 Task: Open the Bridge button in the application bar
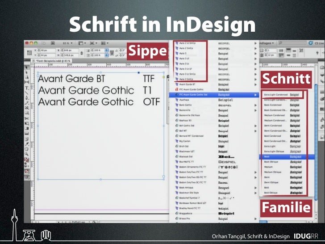pyautogui.click(x=53, y=43)
